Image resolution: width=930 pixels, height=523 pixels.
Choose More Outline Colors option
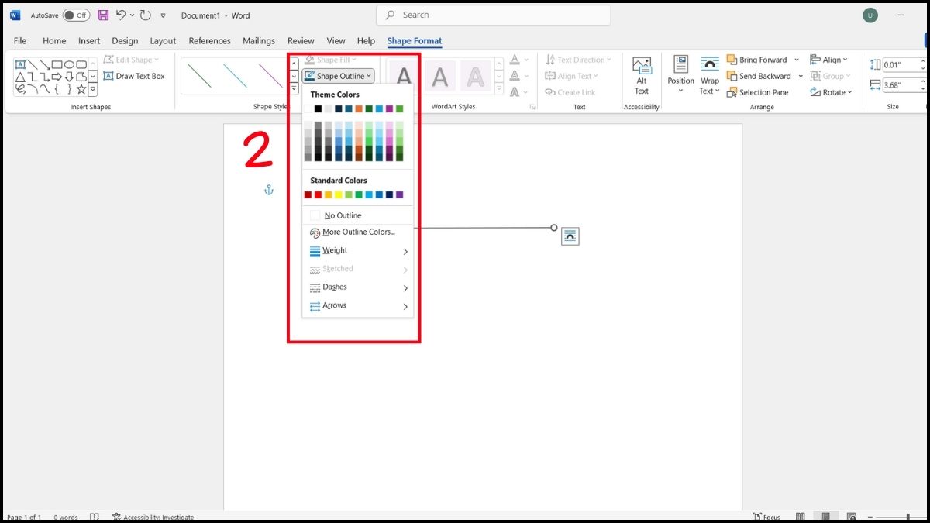[357, 232]
